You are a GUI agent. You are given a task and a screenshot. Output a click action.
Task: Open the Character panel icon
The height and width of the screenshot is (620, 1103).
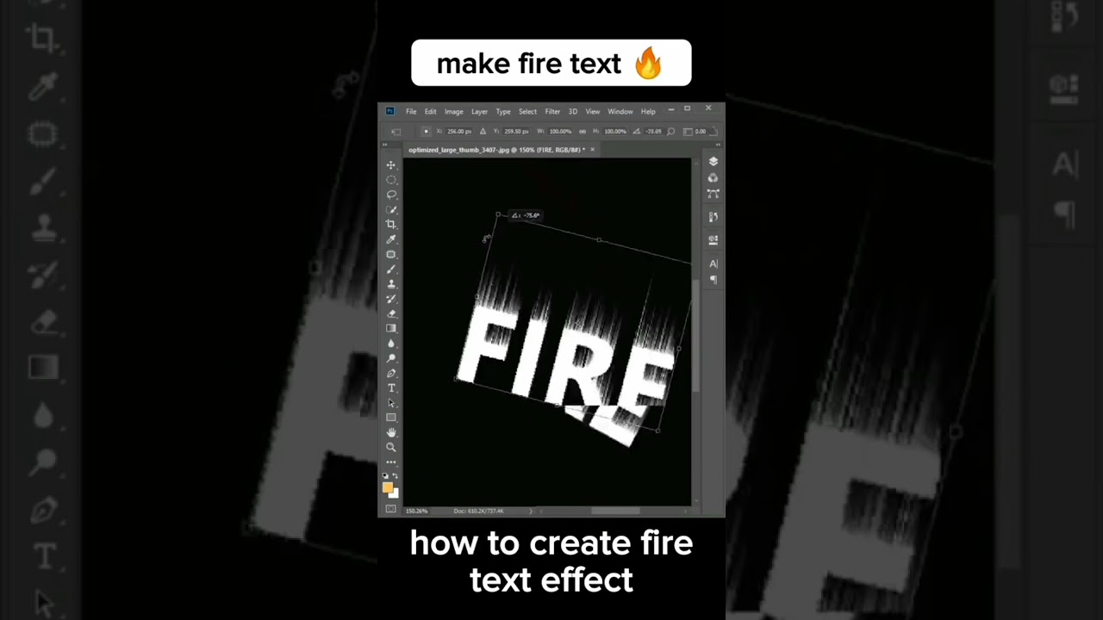pyautogui.click(x=713, y=264)
